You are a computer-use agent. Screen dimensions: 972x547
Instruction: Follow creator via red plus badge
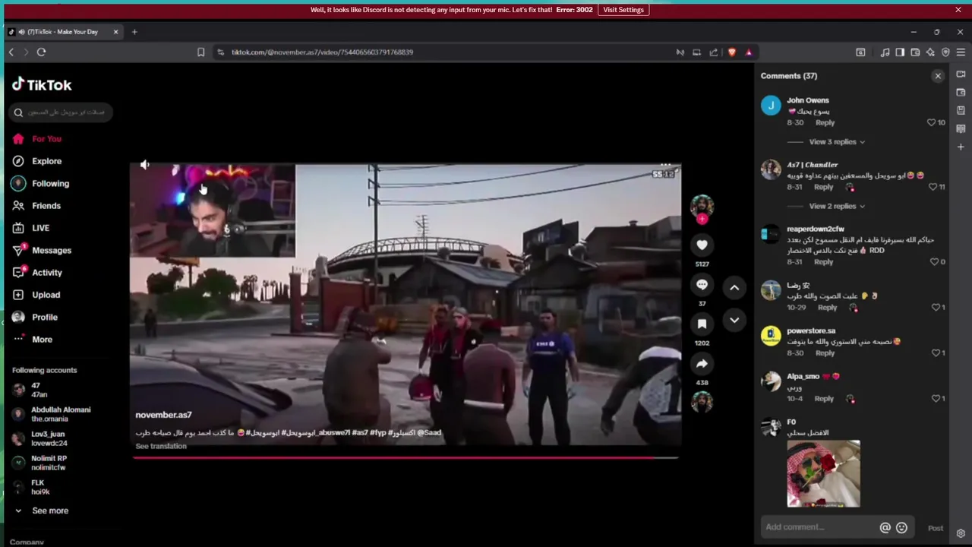(x=702, y=219)
